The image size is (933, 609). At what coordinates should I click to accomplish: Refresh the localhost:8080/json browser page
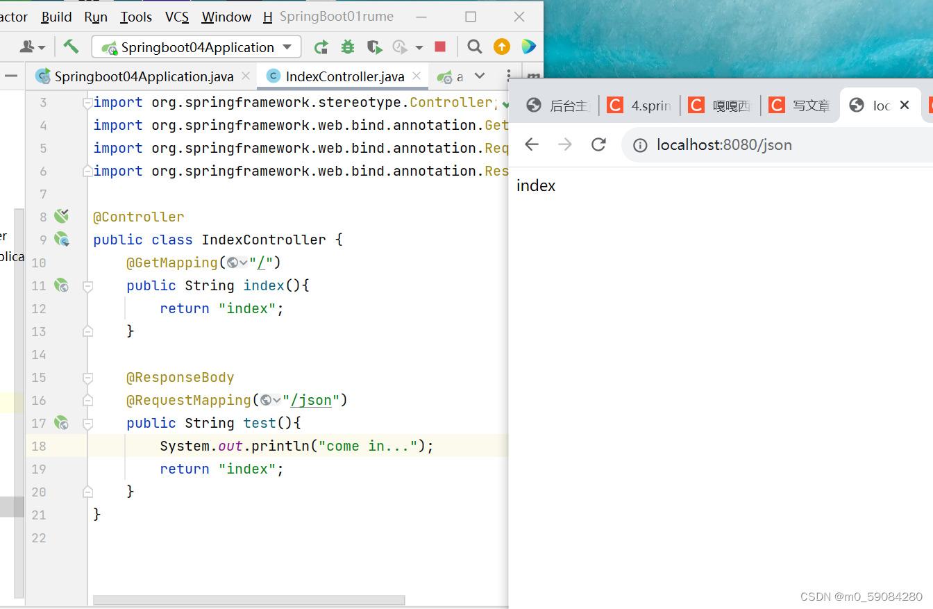598,144
